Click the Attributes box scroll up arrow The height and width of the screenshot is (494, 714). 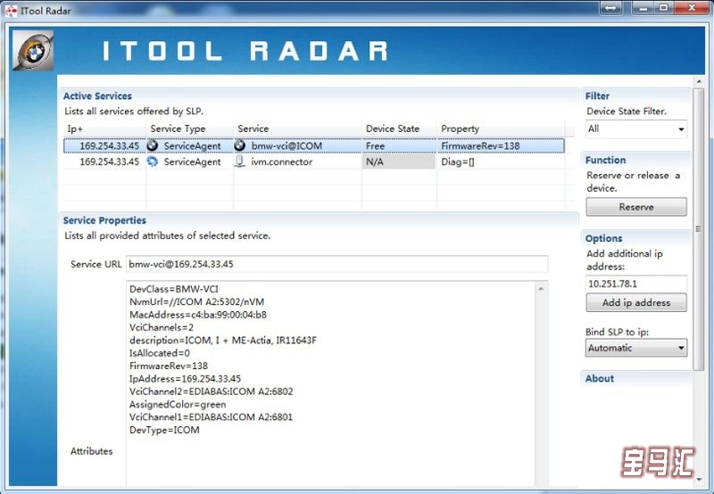541,289
